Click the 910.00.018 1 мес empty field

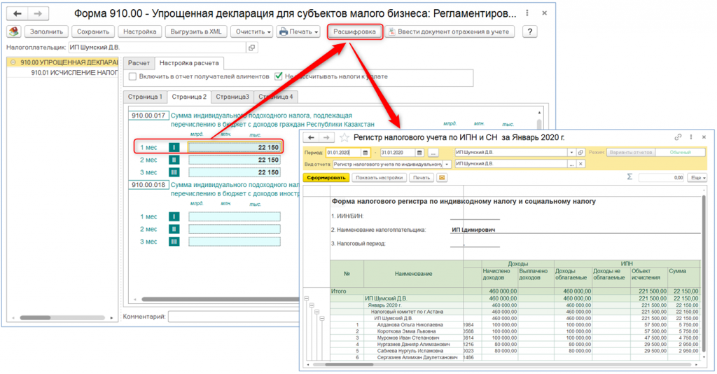pyautogui.click(x=234, y=216)
